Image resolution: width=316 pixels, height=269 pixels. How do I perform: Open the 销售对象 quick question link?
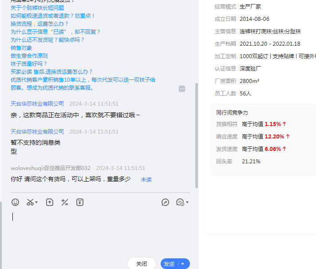(21, 48)
